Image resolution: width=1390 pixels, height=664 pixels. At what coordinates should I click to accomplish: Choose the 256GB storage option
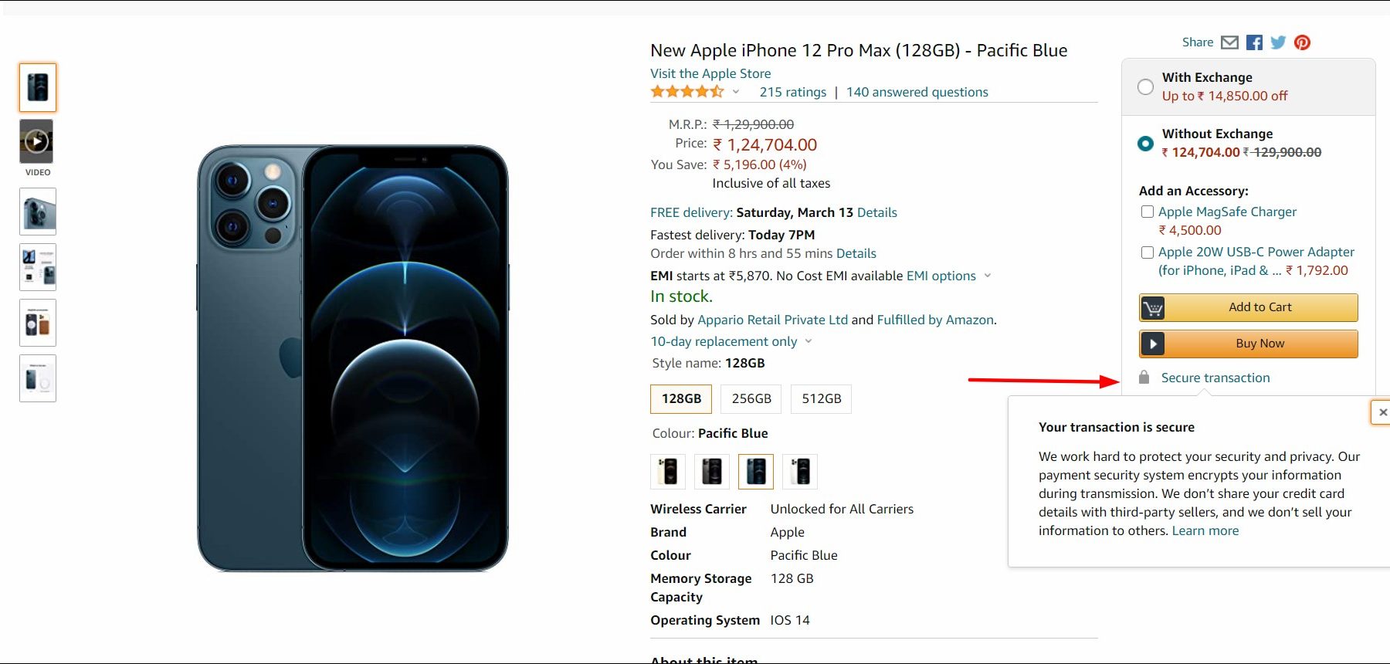click(751, 398)
